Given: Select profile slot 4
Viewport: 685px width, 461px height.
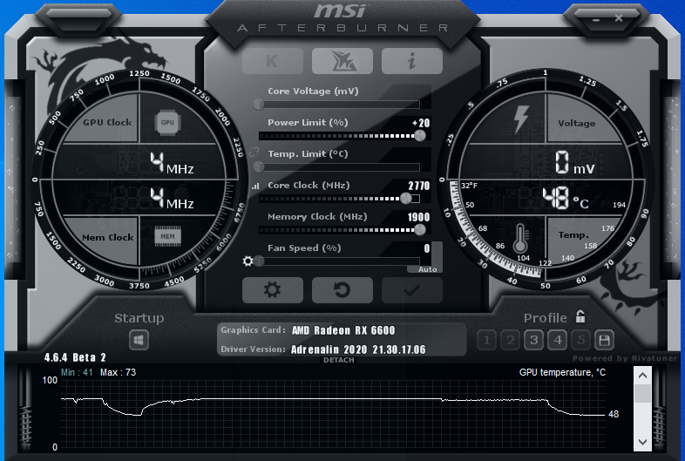Looking at the screenshot, I should coord(558,340).
